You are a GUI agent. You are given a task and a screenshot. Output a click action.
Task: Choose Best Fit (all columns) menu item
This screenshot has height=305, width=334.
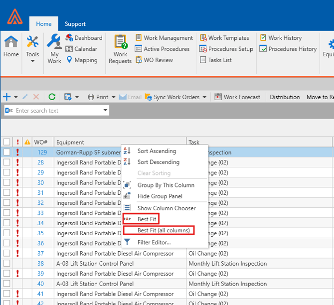coord(163,231)
